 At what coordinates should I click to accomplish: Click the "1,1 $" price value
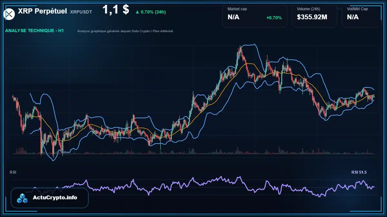[x=116, y=10]
